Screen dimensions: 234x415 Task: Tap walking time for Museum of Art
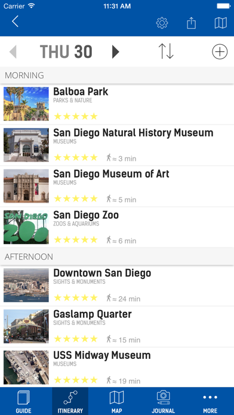[x=121, y=199]
